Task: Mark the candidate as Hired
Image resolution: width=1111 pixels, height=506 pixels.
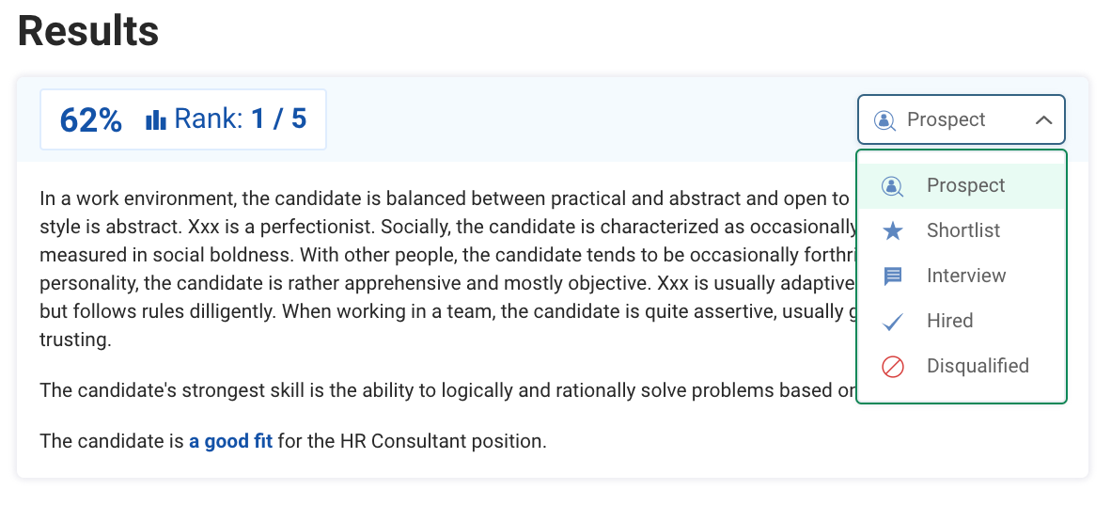Action: click(x=949, y=322)
